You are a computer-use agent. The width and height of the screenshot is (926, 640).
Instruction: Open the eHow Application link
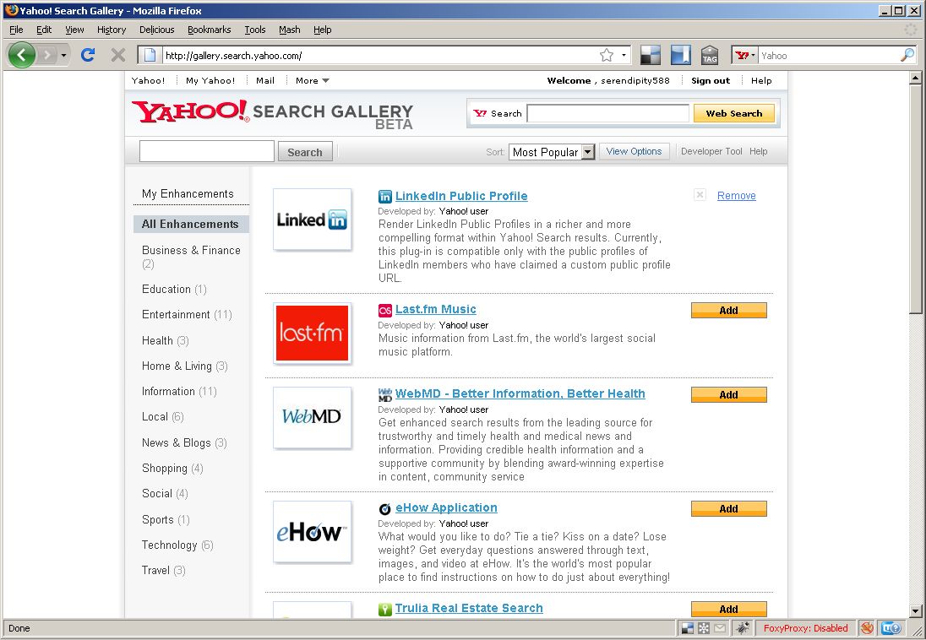tap(446, 507)
